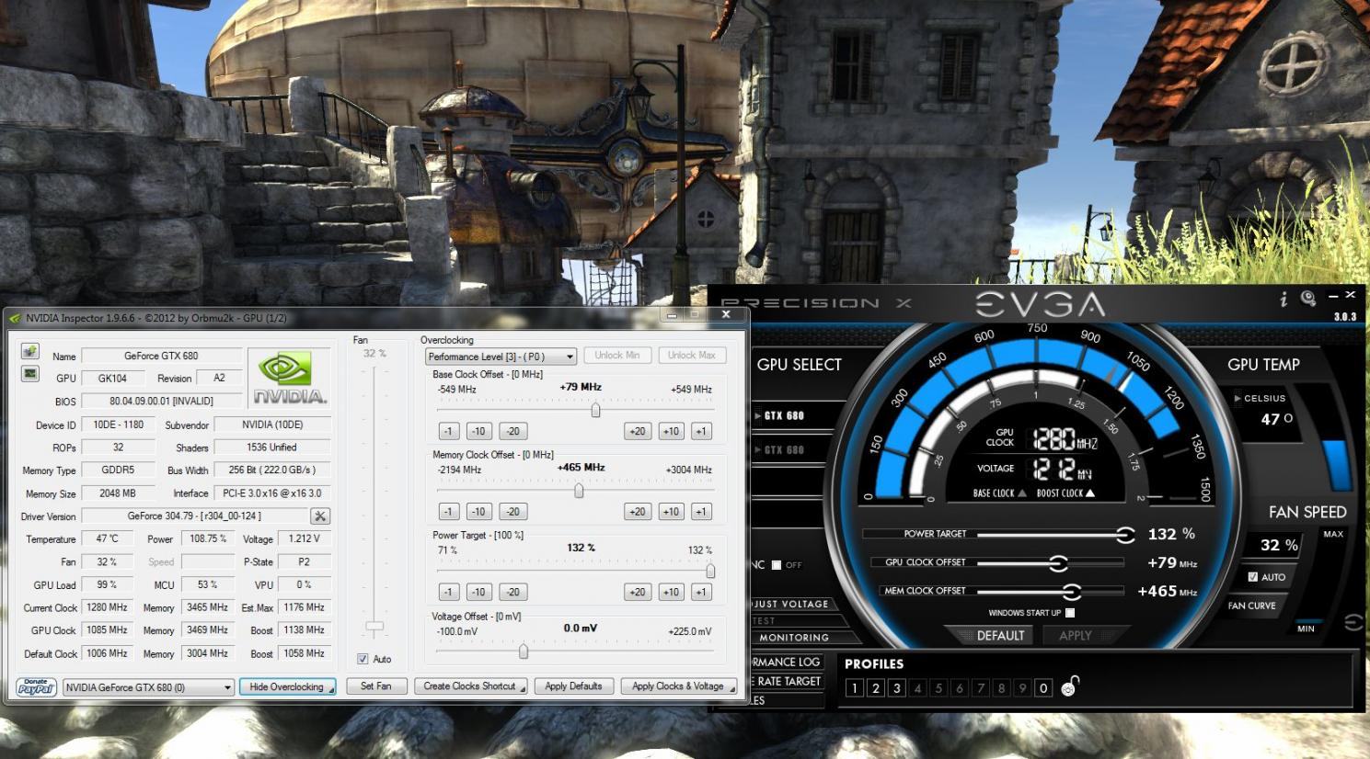
Task: Open the FAN CURVE button
Action: click(1252, 606)
